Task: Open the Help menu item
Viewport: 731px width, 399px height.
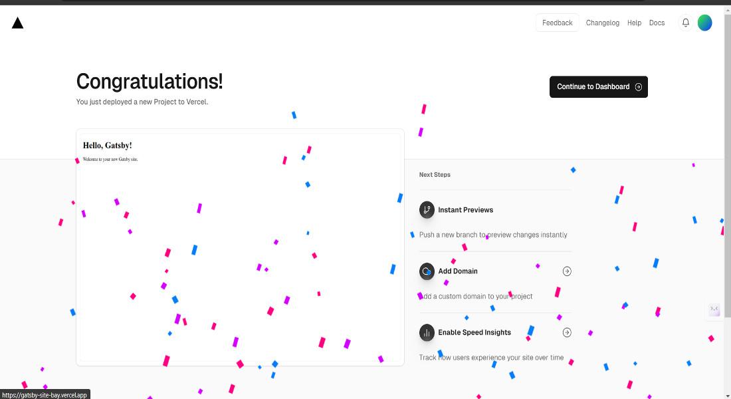Action: coord(634,23)
